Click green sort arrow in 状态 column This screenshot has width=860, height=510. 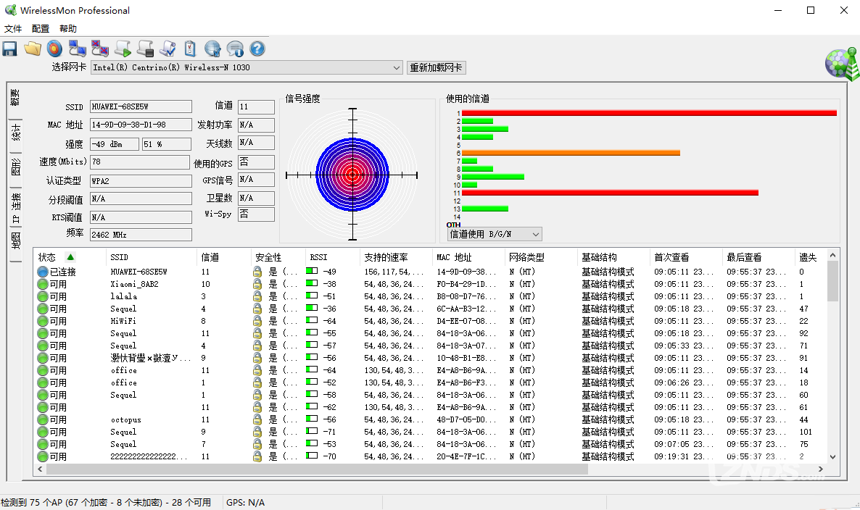tap(70, 256)
